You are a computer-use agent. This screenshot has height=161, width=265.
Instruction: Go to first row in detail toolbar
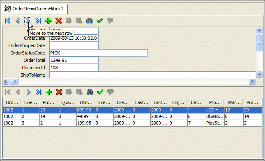point(8,92)
